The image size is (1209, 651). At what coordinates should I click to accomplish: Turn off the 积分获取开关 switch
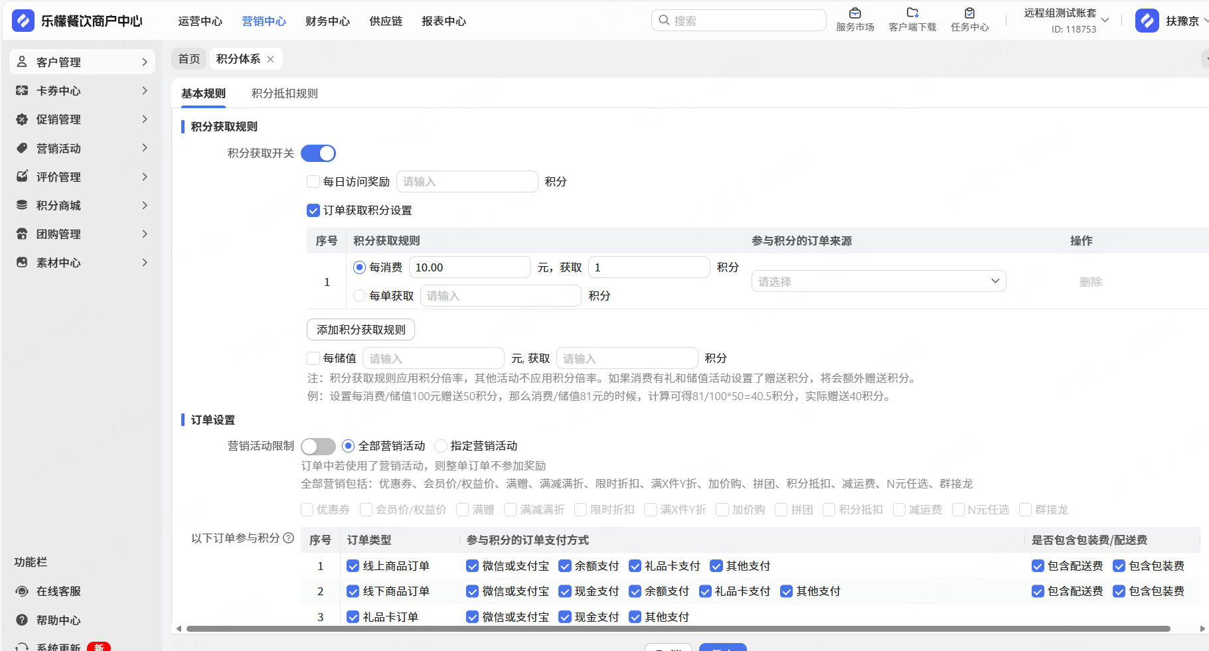coord(319,153)
